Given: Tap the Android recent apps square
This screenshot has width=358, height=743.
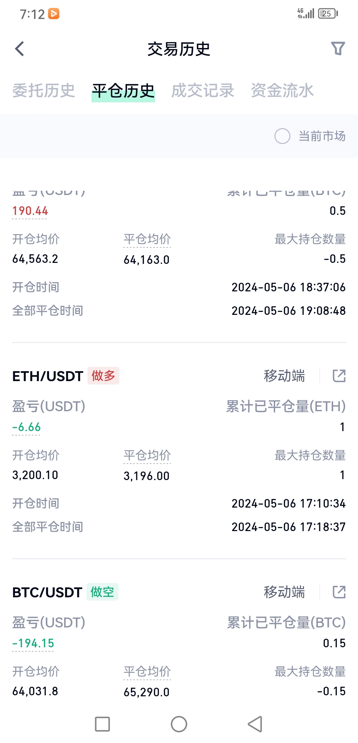Looking at the screenshot, I should (102, 724).
